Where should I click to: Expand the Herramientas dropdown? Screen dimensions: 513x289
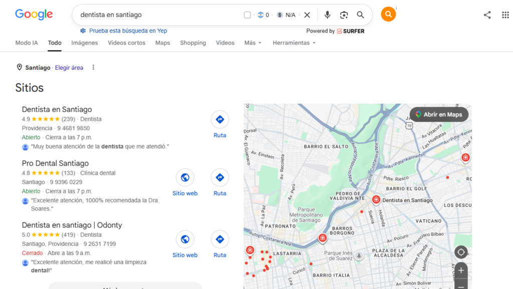(294, 43)
